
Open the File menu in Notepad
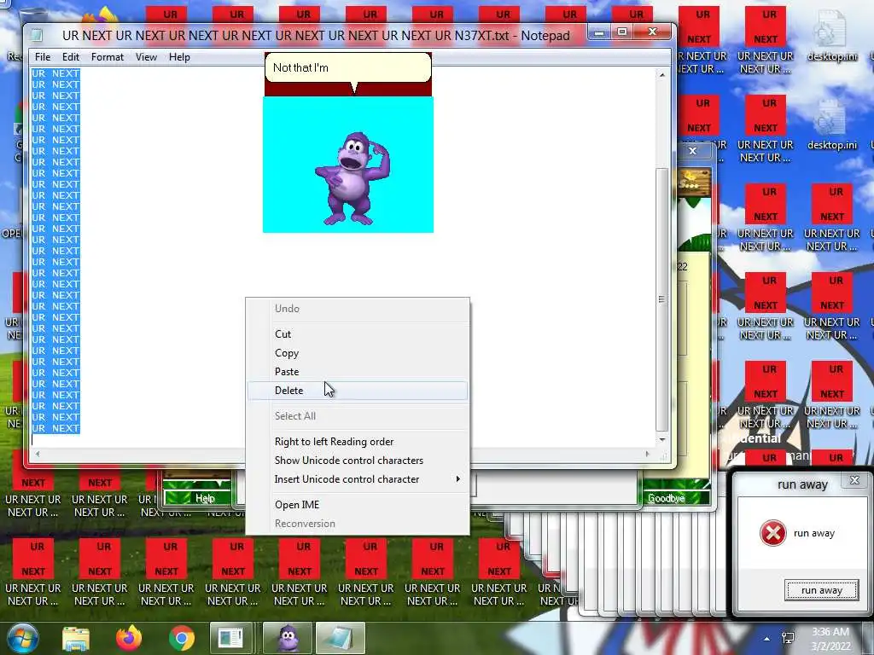point(43,57)
